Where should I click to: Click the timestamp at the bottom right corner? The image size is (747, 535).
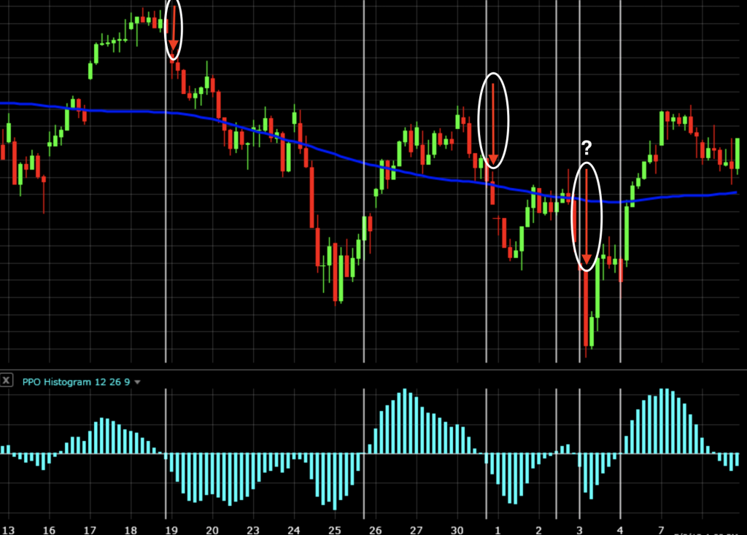click(x=704, y=532)
